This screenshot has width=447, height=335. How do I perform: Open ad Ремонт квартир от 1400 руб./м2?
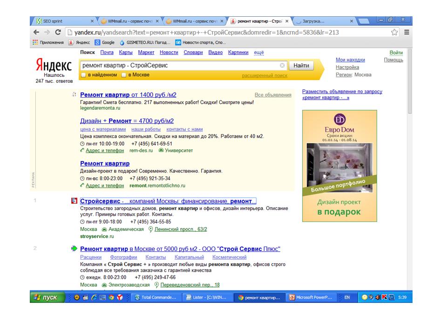pyautogui.click(x=129, y=95)
